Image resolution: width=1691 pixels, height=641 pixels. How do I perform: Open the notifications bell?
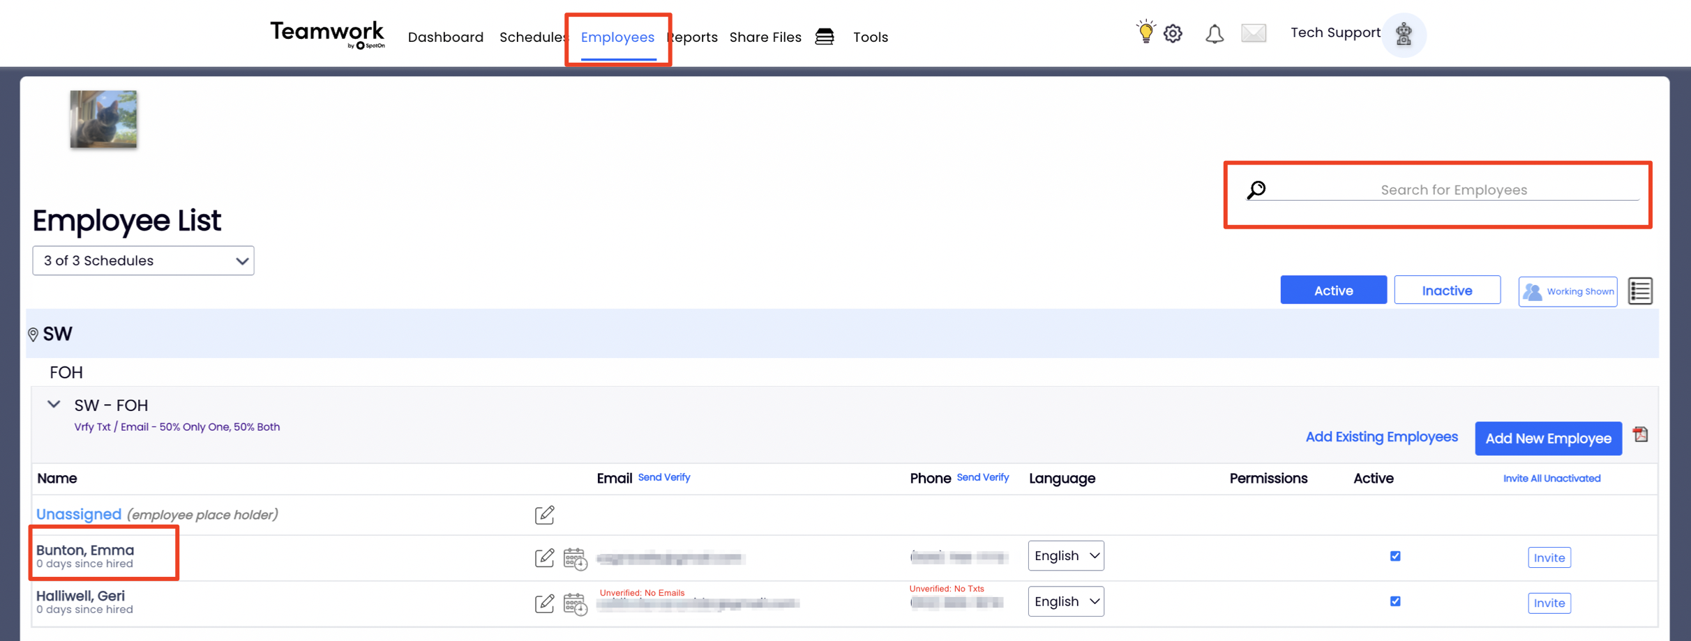pos(1215,33)
